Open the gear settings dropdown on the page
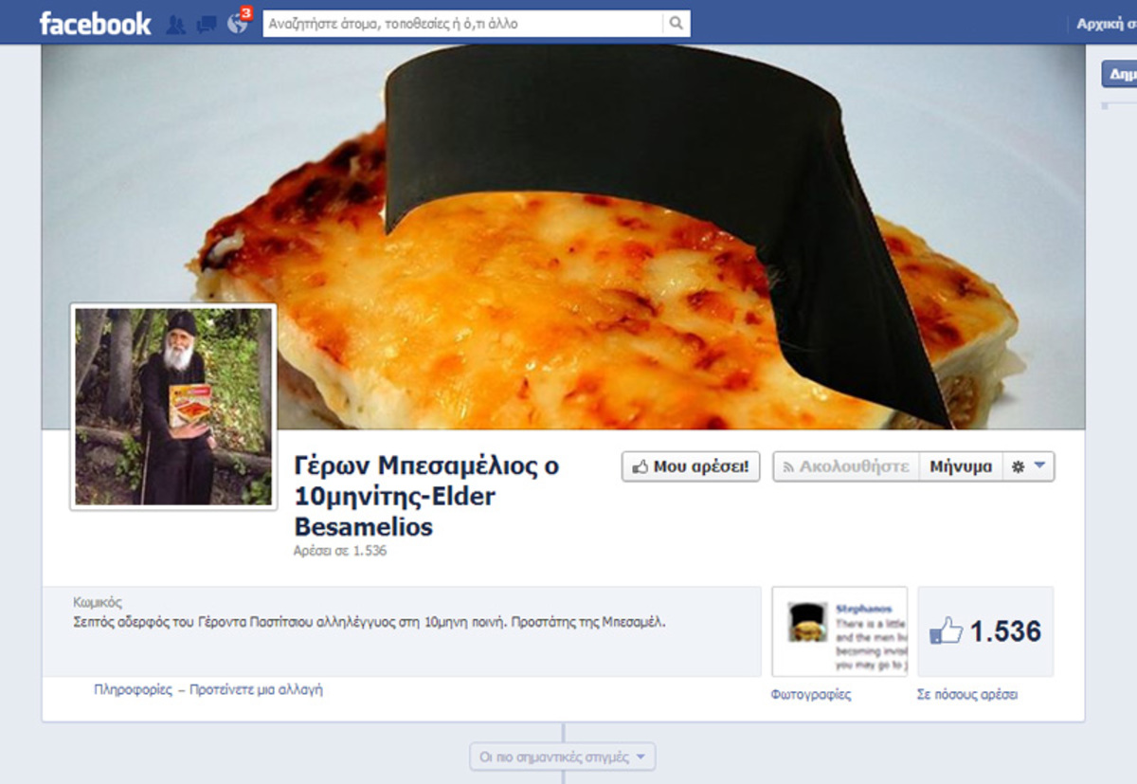The height and width of the screenshot is (784, 1137). coord(1028,466)
